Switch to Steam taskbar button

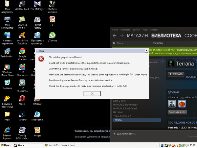pyautogui.click(x=28, y=145)
